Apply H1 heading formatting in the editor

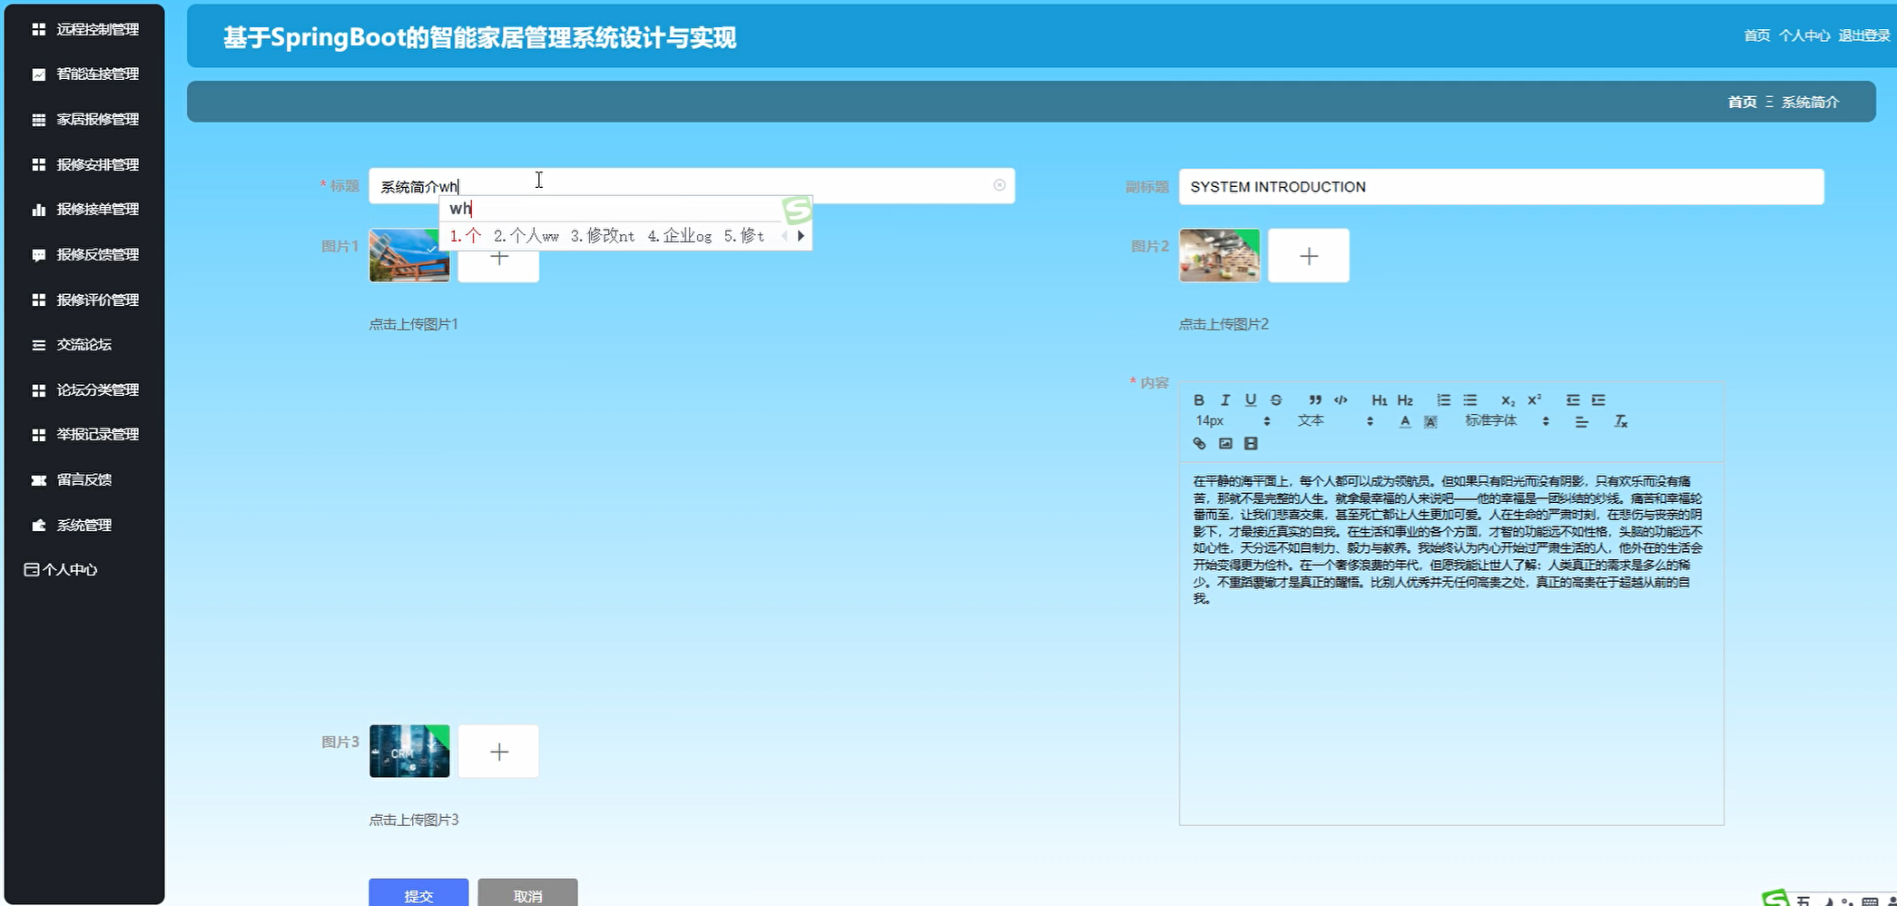point(1379,400)
